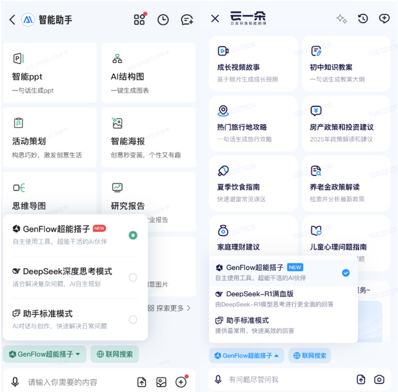Expand green GenFlow超能搭子 mode dropdown
398x392 pixels.
[45, 354]
